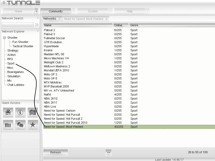The width and height of the screenshot is (215, 161).
Task: Go to previous page of networks
Action: coord(109,152)
